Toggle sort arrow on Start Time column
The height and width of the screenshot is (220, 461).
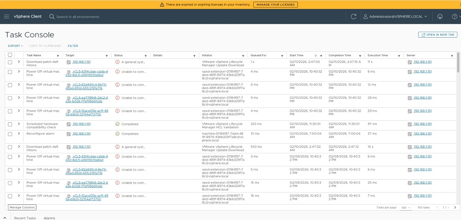click(315, 56)
